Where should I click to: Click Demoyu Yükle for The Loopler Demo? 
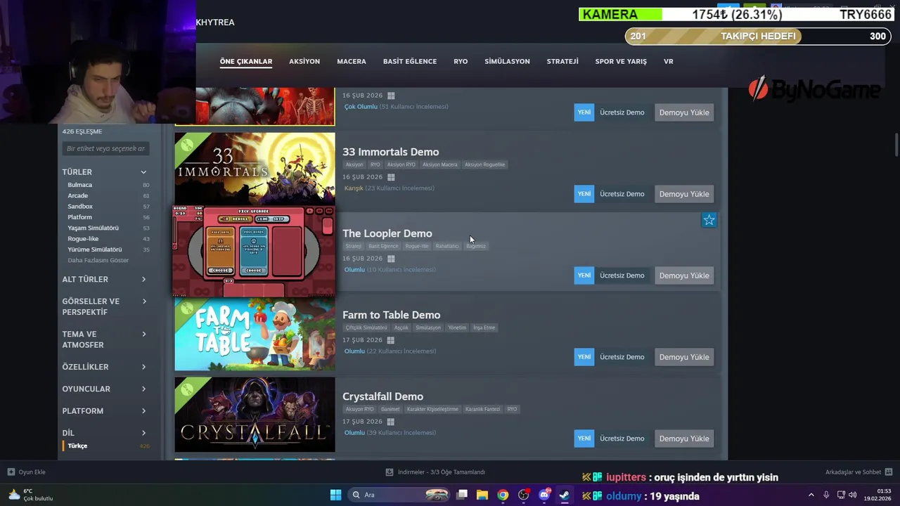[x=684, y=275]
